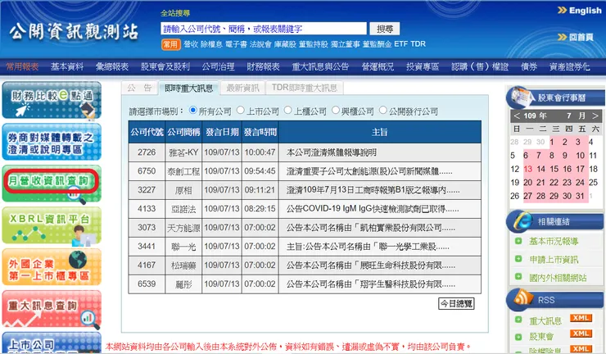Viewport: 606px width, 354px height.
Task: Open 券商對媒體轉載之澄清或說明專區 banner
Action: (52, 142)
